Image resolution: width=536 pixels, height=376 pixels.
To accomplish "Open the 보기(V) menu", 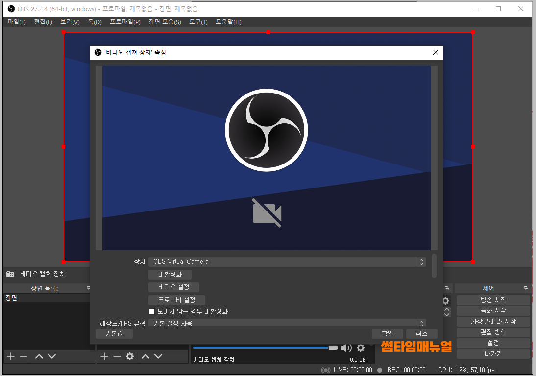I will pyautogui.click(x=70, y=22).
